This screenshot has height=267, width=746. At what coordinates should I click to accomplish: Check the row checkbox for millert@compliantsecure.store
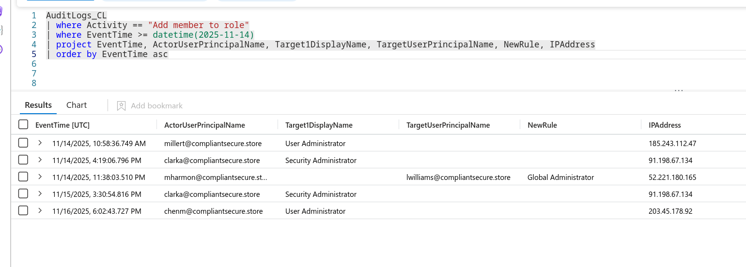point(23,143)
